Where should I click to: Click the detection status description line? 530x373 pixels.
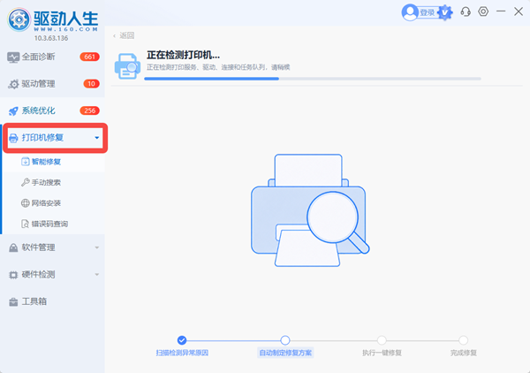218,67
